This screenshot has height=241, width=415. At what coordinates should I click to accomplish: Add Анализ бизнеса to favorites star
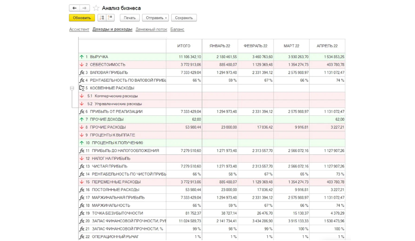[96, 8]
